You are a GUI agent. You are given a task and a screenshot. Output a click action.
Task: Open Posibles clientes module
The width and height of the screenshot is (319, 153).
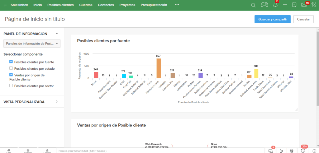60,5
